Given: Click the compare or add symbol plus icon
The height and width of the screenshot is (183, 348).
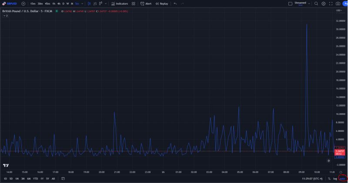Looking at the screenshot, I should point(23,3).
